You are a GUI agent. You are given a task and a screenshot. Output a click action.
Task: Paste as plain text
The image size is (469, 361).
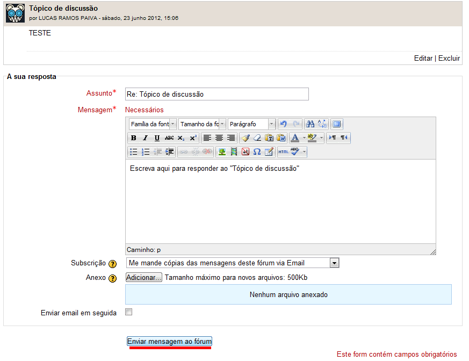[x=269, y=138]
